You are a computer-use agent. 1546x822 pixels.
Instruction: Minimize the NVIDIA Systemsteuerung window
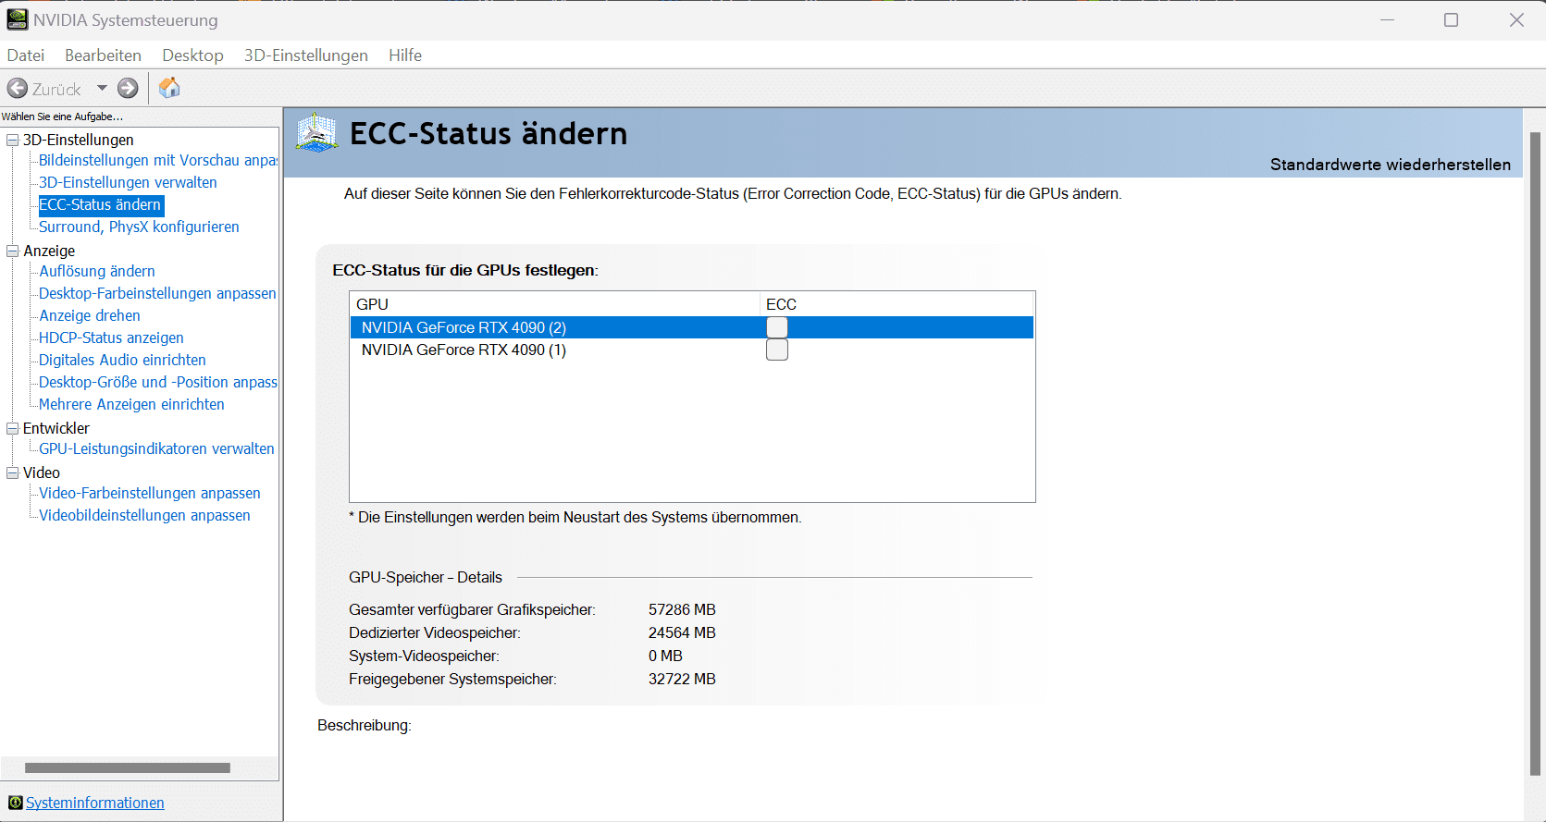pyautogui.click(x=1387, y=19)
